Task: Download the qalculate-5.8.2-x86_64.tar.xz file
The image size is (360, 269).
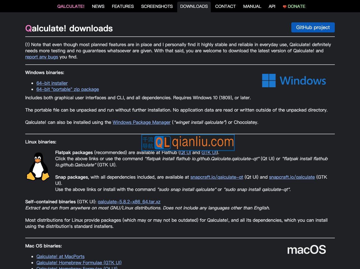Action: coord(129,202)
